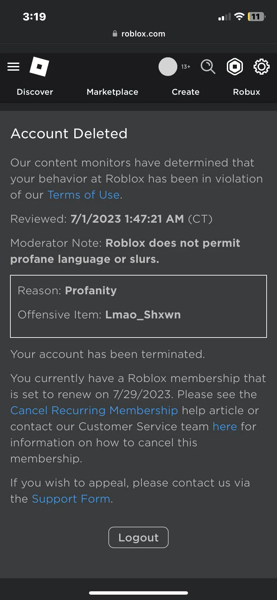Open the search on Roblox
This screenshot has height=600, width=277.
tap(208, 67)
